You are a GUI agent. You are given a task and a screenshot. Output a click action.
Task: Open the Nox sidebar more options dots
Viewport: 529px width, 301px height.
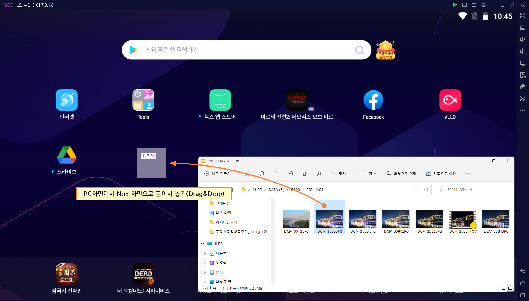point(523,111)
